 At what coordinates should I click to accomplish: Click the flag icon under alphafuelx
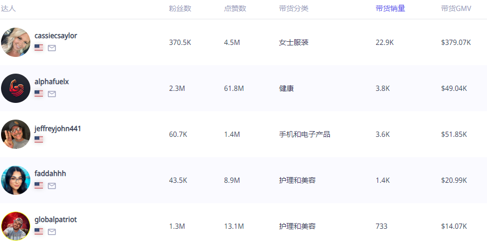tap(39, 94)
